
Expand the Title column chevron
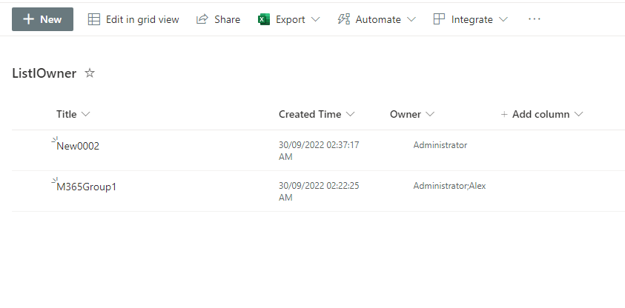pyautogui.click(x=85, y=114)
